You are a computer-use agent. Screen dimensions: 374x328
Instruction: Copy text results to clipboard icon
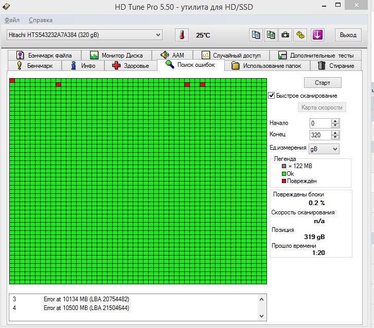[x=256, y=35]
